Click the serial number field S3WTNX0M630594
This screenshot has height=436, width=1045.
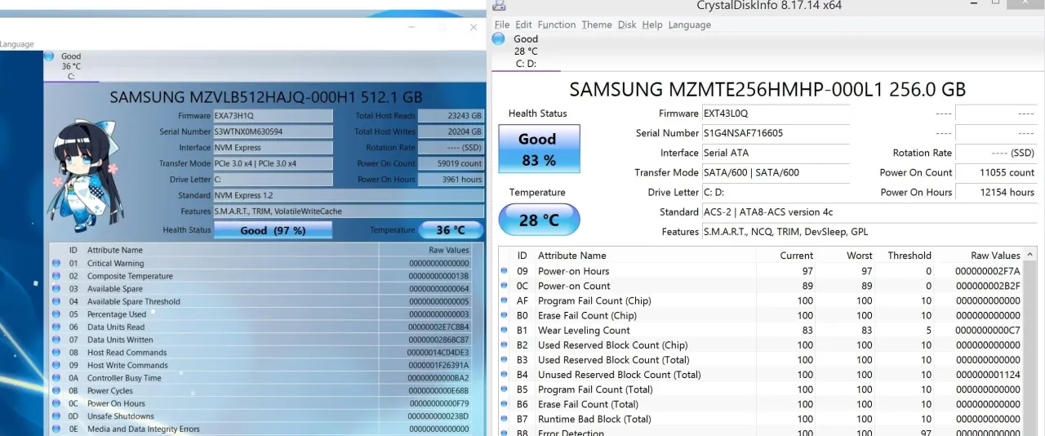click(x=273, y=131)
